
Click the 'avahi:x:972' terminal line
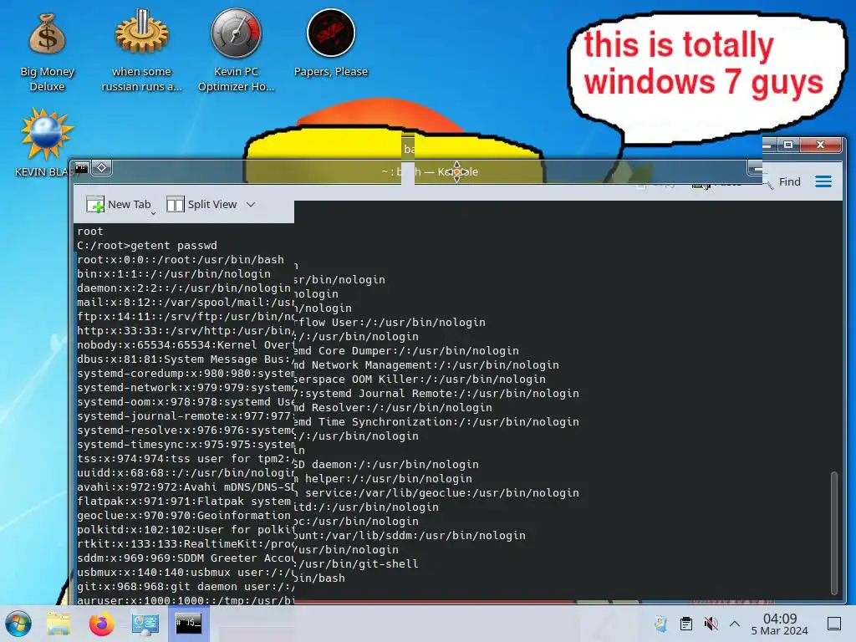point(185,487)
